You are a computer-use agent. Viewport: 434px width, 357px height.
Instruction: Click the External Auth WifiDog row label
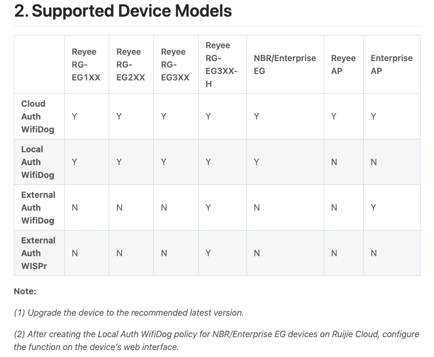coord(38,208)
